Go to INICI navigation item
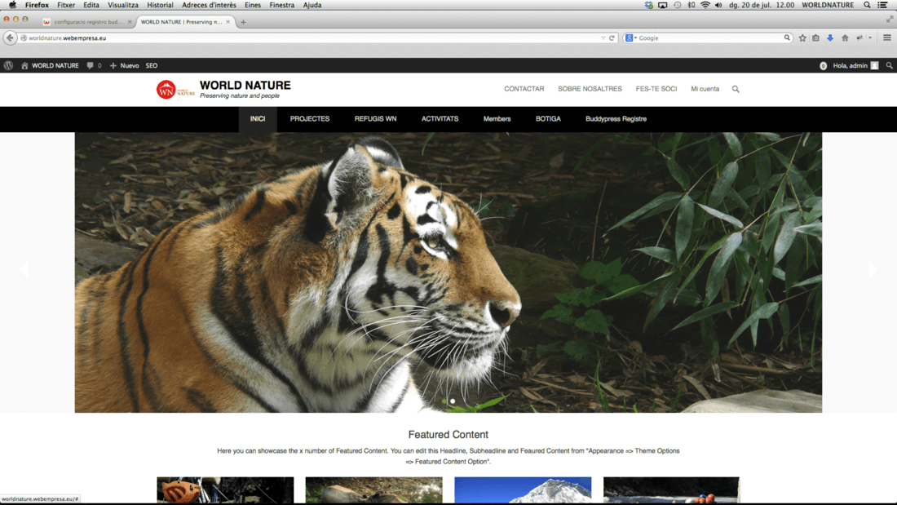 [258, 119]
